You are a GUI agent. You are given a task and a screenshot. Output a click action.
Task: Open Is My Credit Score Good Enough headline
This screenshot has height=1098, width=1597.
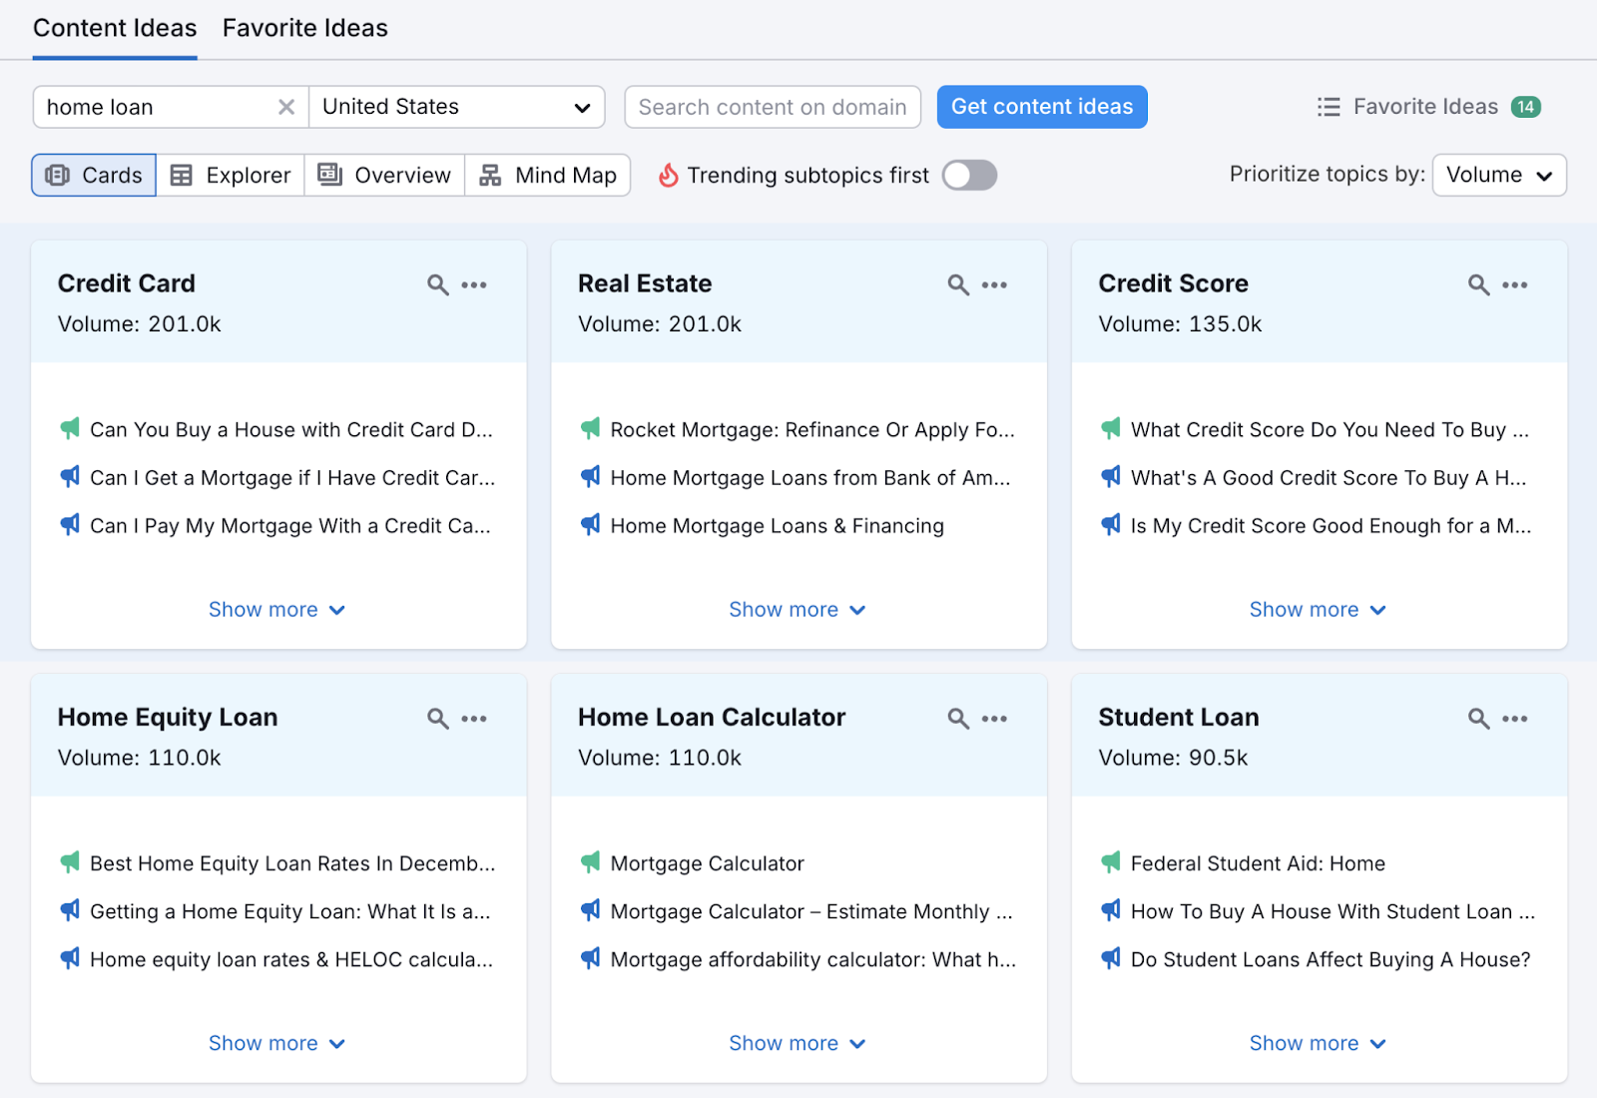pyautogui.click(x=1331, y=526)
